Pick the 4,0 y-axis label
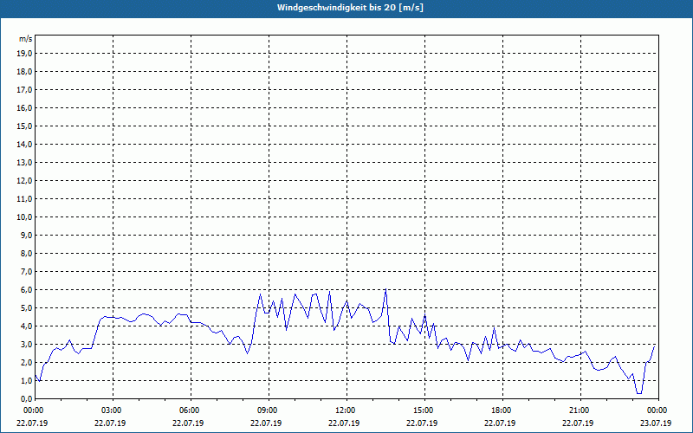 point(26,326)
